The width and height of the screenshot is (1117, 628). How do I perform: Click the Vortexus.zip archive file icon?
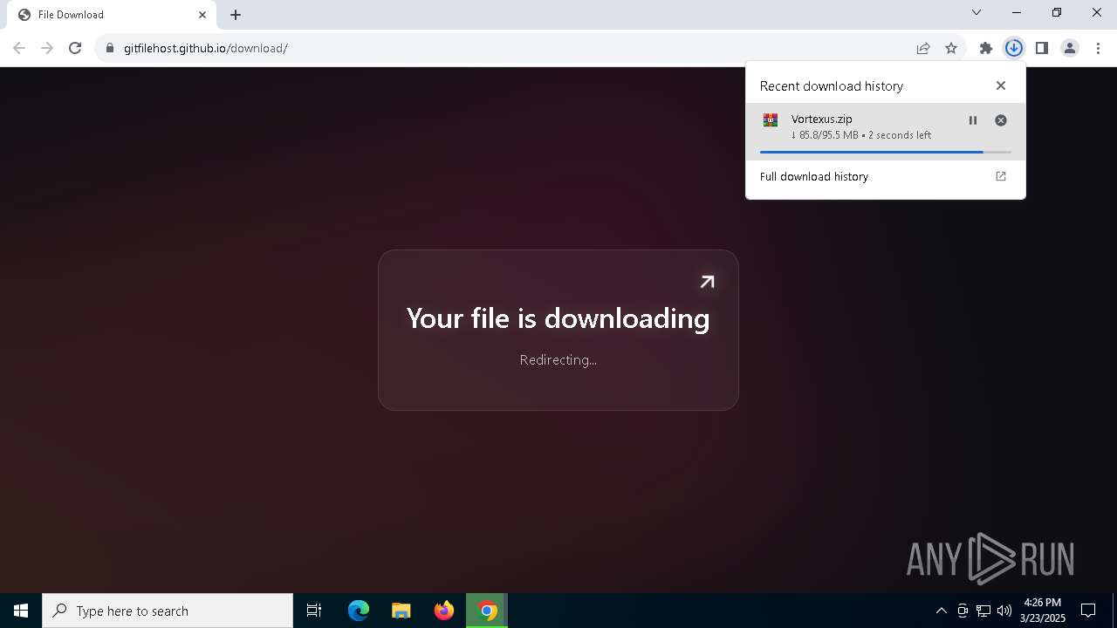[770, 120]
